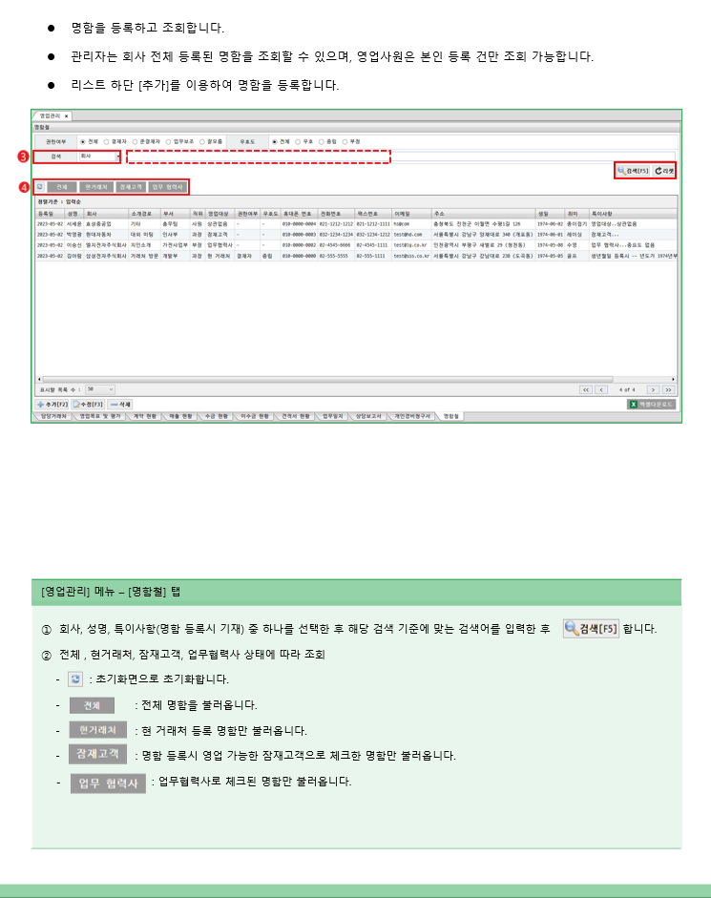The image size is (711, 898).
Task: Switch to the 명함철 bottom tab
Action: [x=450, y=416]
